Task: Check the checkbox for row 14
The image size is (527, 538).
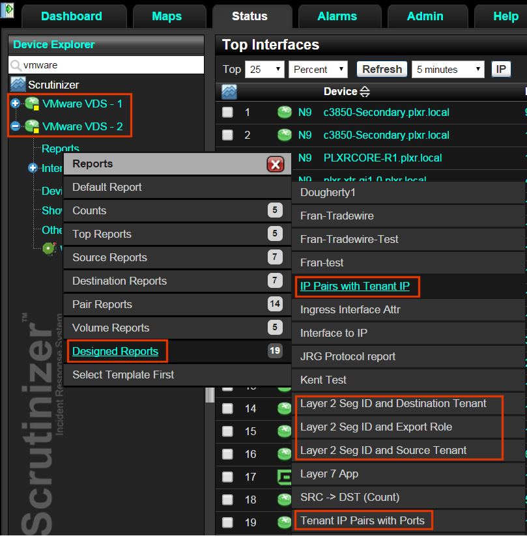Action: coord(227,408)
